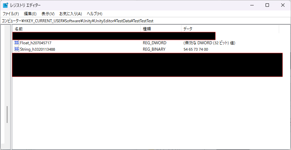Click the 無効な DWORD data cell

pyautogui.click(x=209, y=43)
